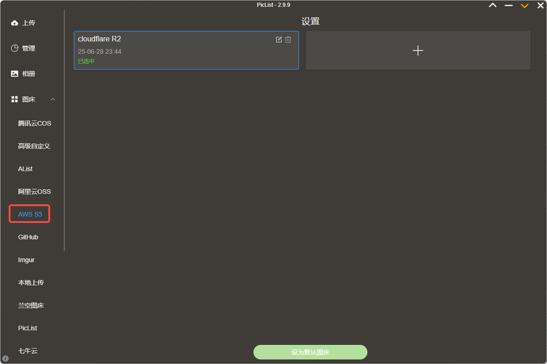Select Imgur picbed
The width and height of the screenshot is (547, 364).
point(26,260)
